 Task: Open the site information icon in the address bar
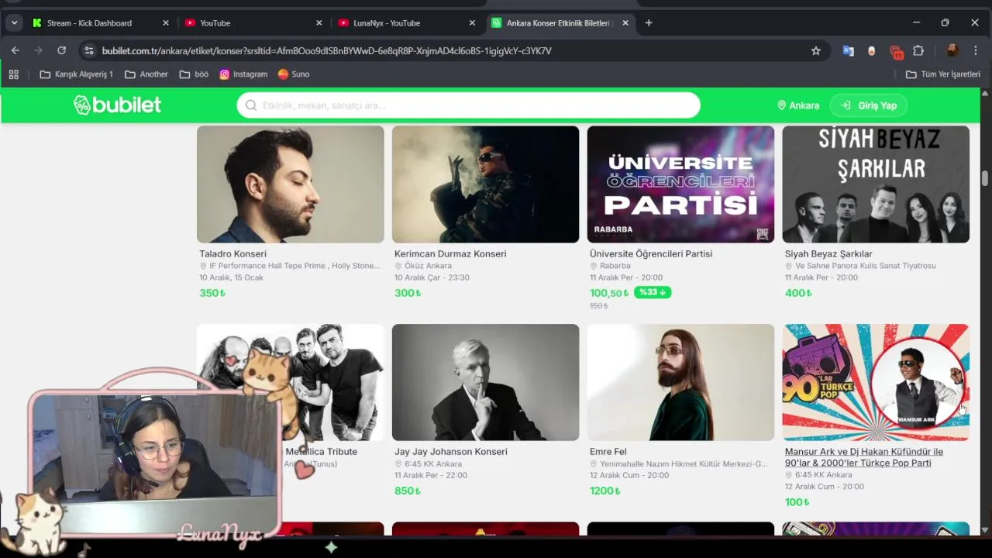(88, 50)
